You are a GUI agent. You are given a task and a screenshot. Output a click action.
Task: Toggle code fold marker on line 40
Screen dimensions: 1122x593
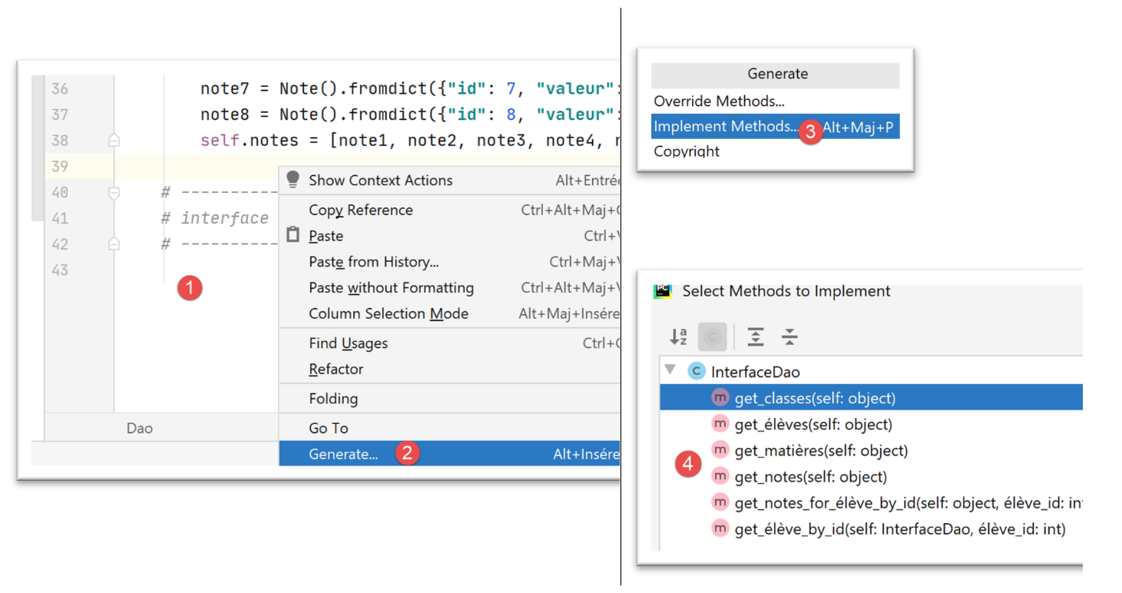click(114, 193)
